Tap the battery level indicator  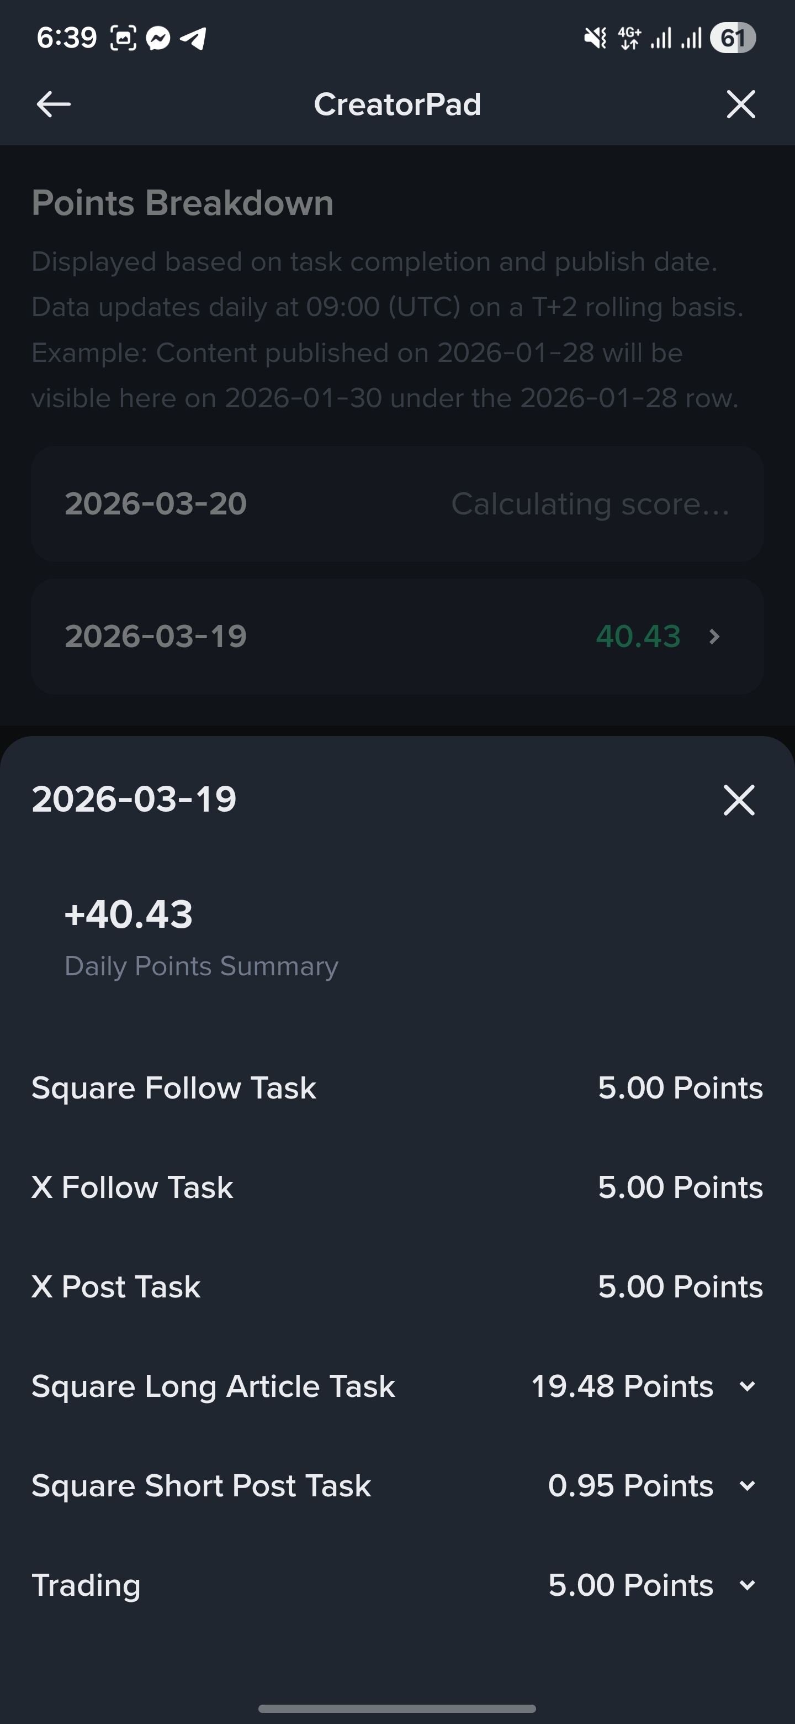click(733, 38)
